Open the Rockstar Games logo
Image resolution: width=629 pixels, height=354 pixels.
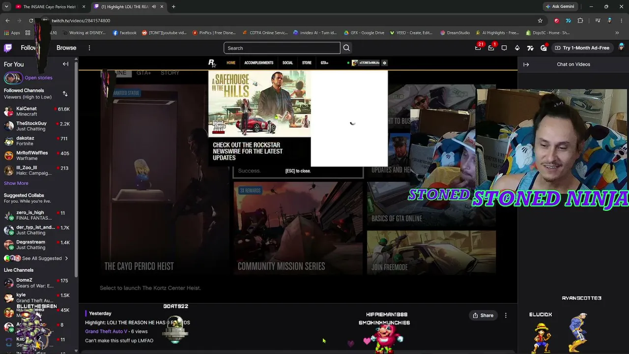coord(212,63)
